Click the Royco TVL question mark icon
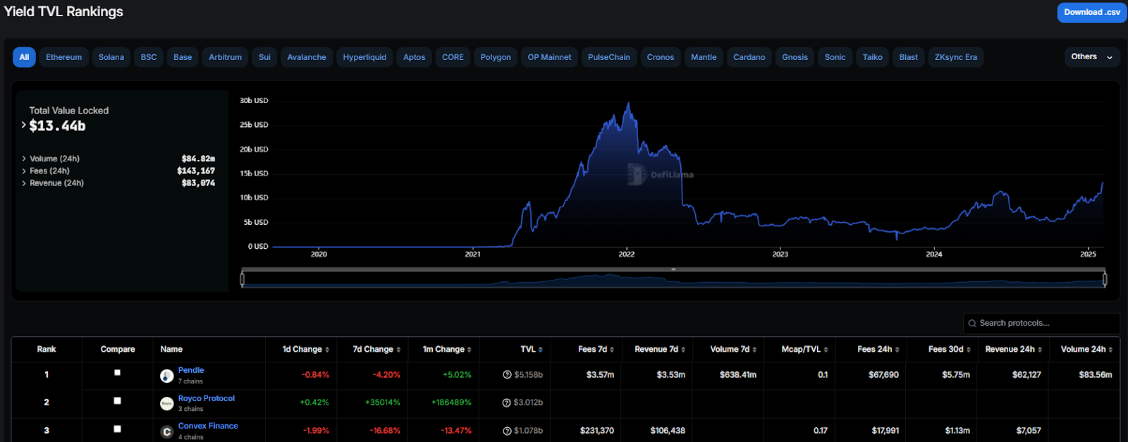 point(506,403)
